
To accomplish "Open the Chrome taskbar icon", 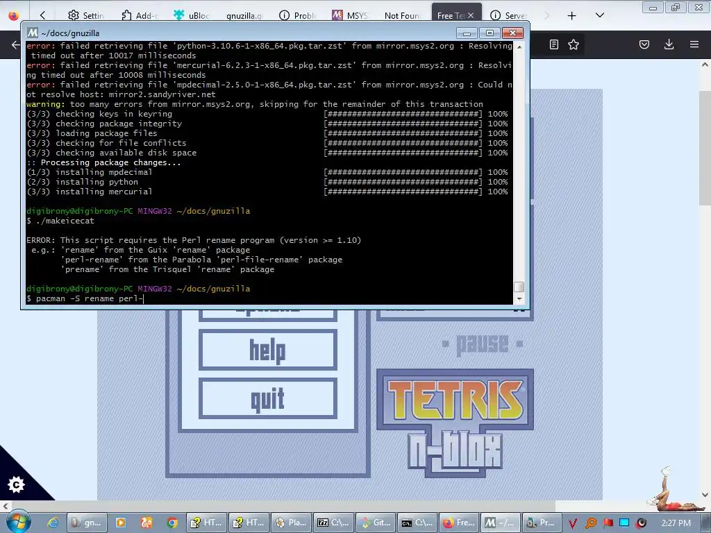I will pos(172,523).
